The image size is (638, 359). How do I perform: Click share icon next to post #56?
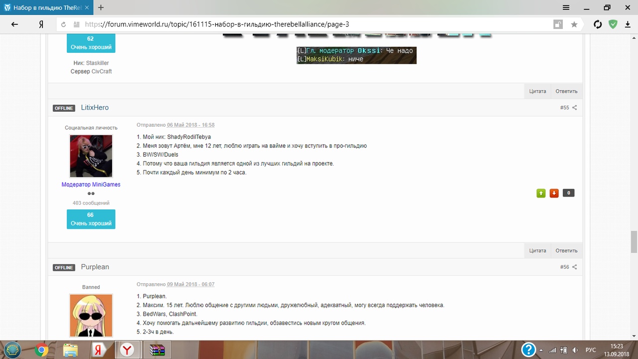[574, 267]
